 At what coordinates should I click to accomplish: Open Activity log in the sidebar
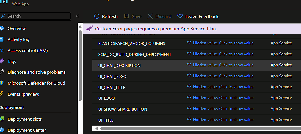click(x=18, y=40)
